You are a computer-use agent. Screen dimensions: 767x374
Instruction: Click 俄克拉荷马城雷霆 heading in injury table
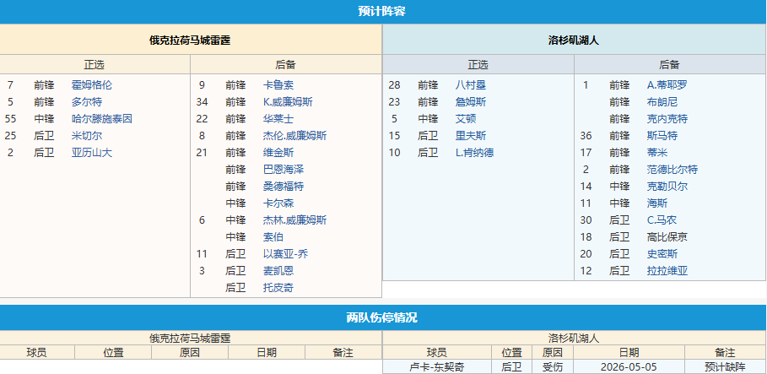point(190,338)
